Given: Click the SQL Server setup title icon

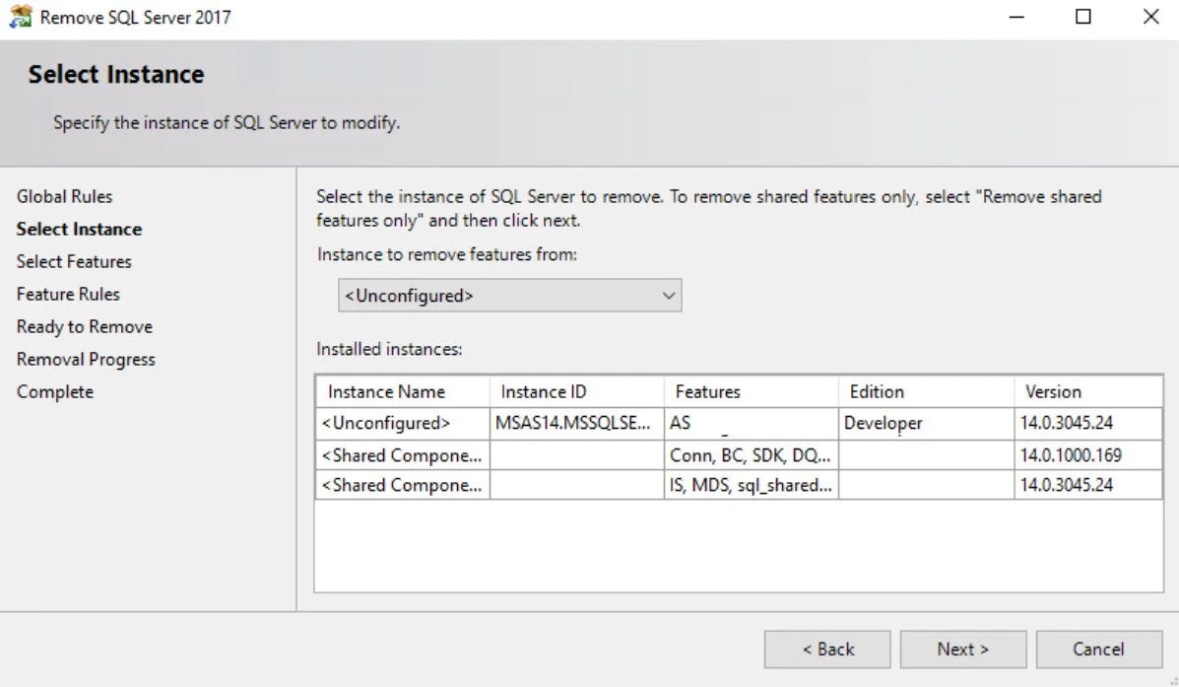Looking at the screenshot, I should (x=21, y=17).
